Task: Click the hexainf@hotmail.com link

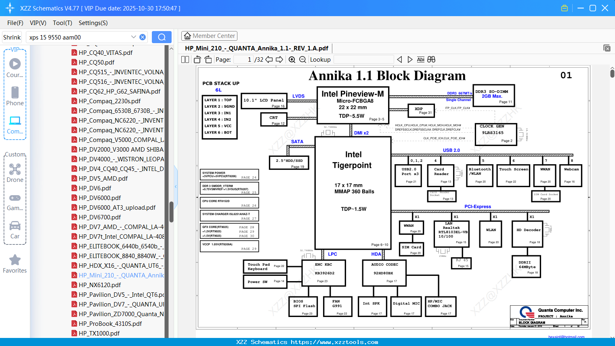Action: pos(566,336)
